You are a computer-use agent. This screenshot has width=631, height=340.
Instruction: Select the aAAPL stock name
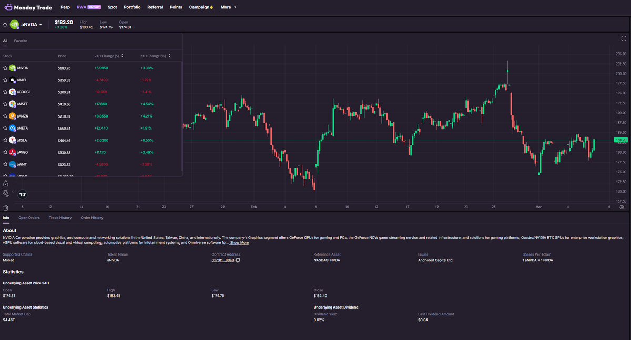point(22,80)
